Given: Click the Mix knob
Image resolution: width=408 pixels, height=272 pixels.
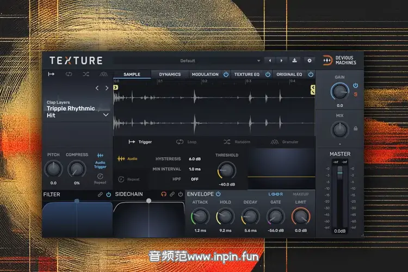Looking at the screenshot, I should 340,129.
